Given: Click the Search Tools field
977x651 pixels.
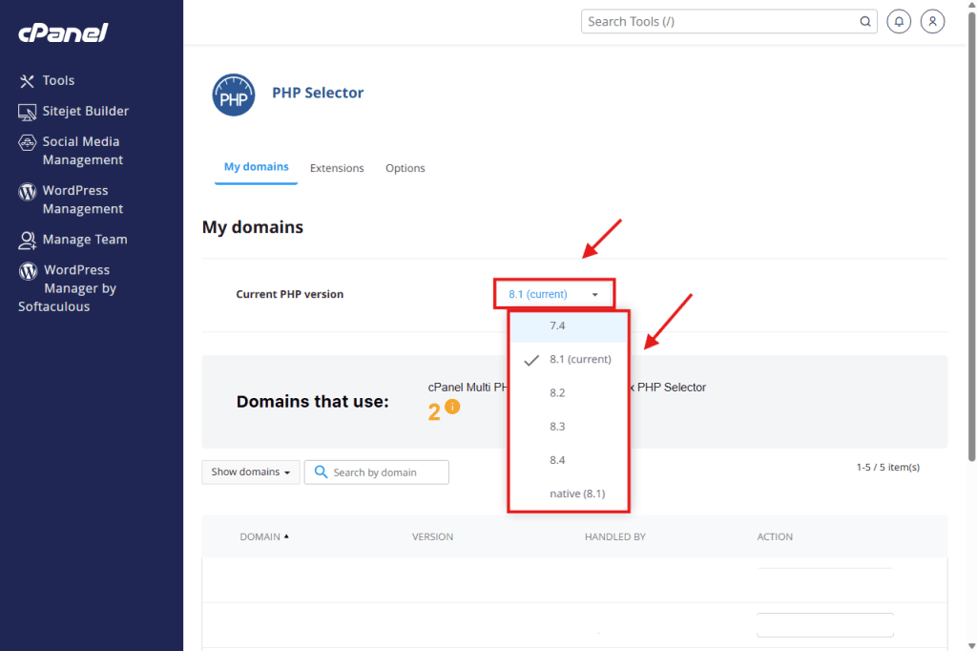Looking at the screenshot, I should (720, 21).
